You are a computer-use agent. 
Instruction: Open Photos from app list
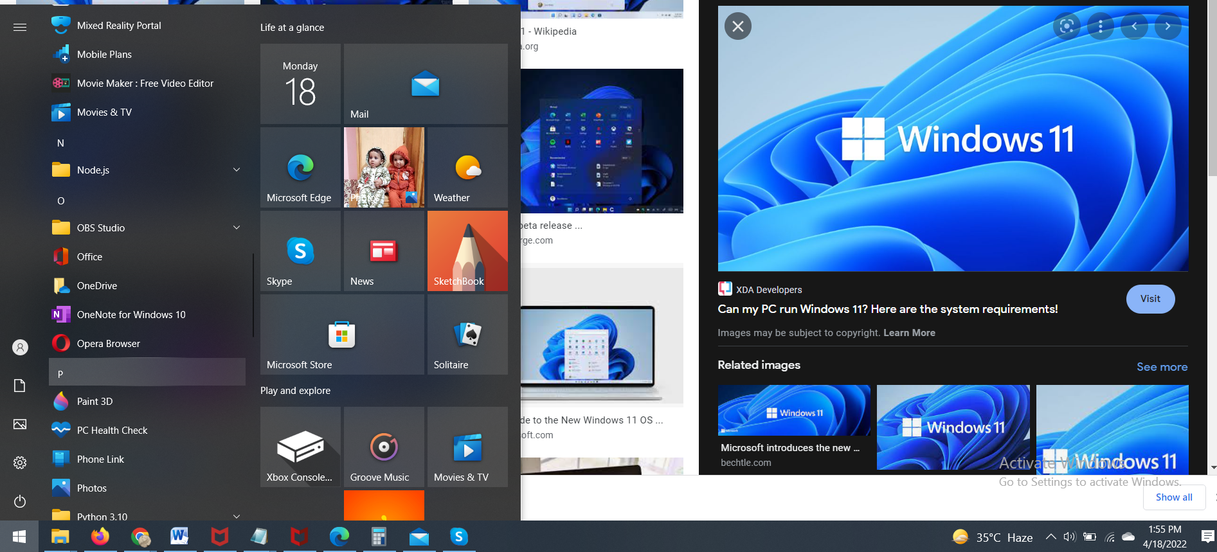click(147, 488)
